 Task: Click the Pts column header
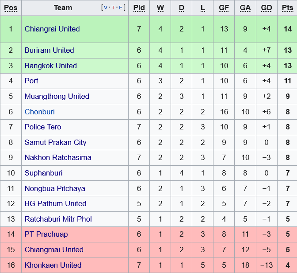(x=287, y=8)
